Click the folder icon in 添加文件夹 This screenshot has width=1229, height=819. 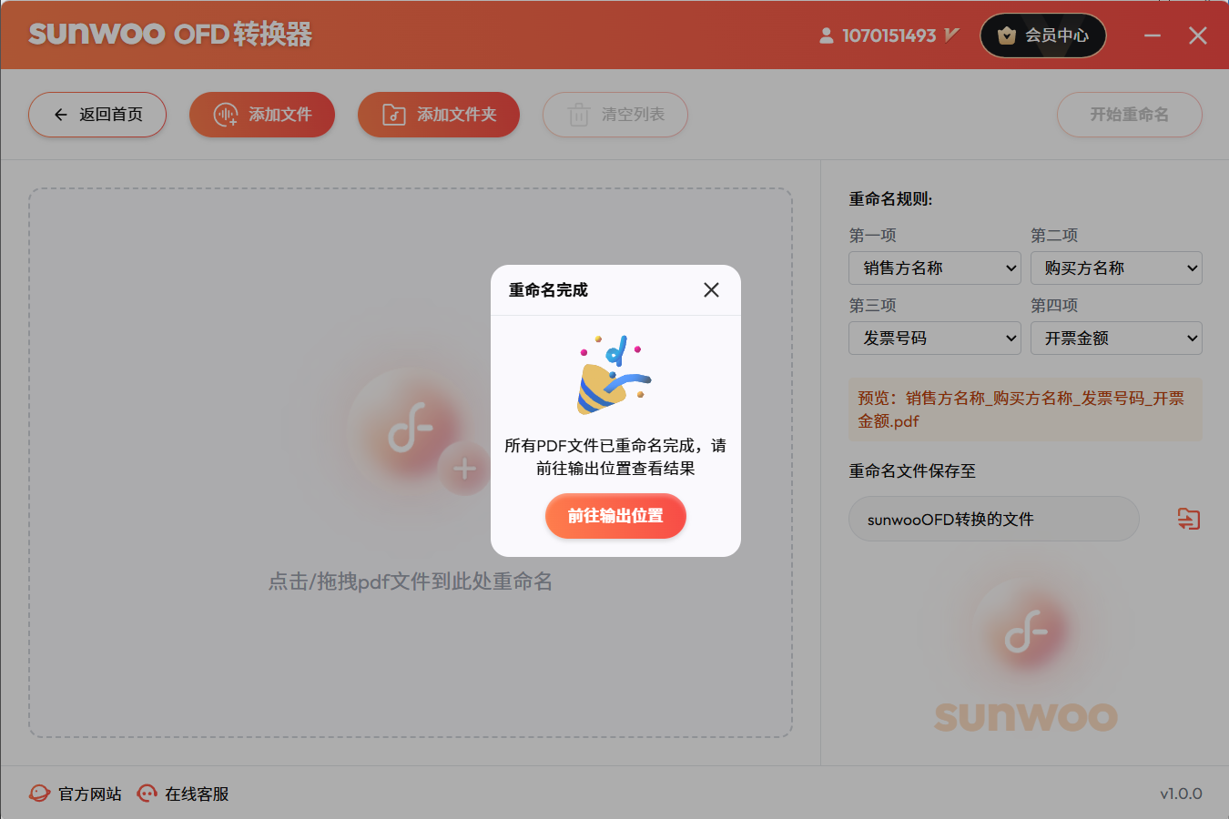[x=393, y=115]
